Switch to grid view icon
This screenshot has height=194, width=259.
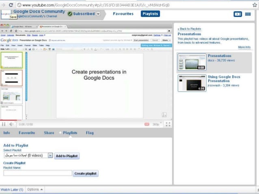(x=248, y=14)
